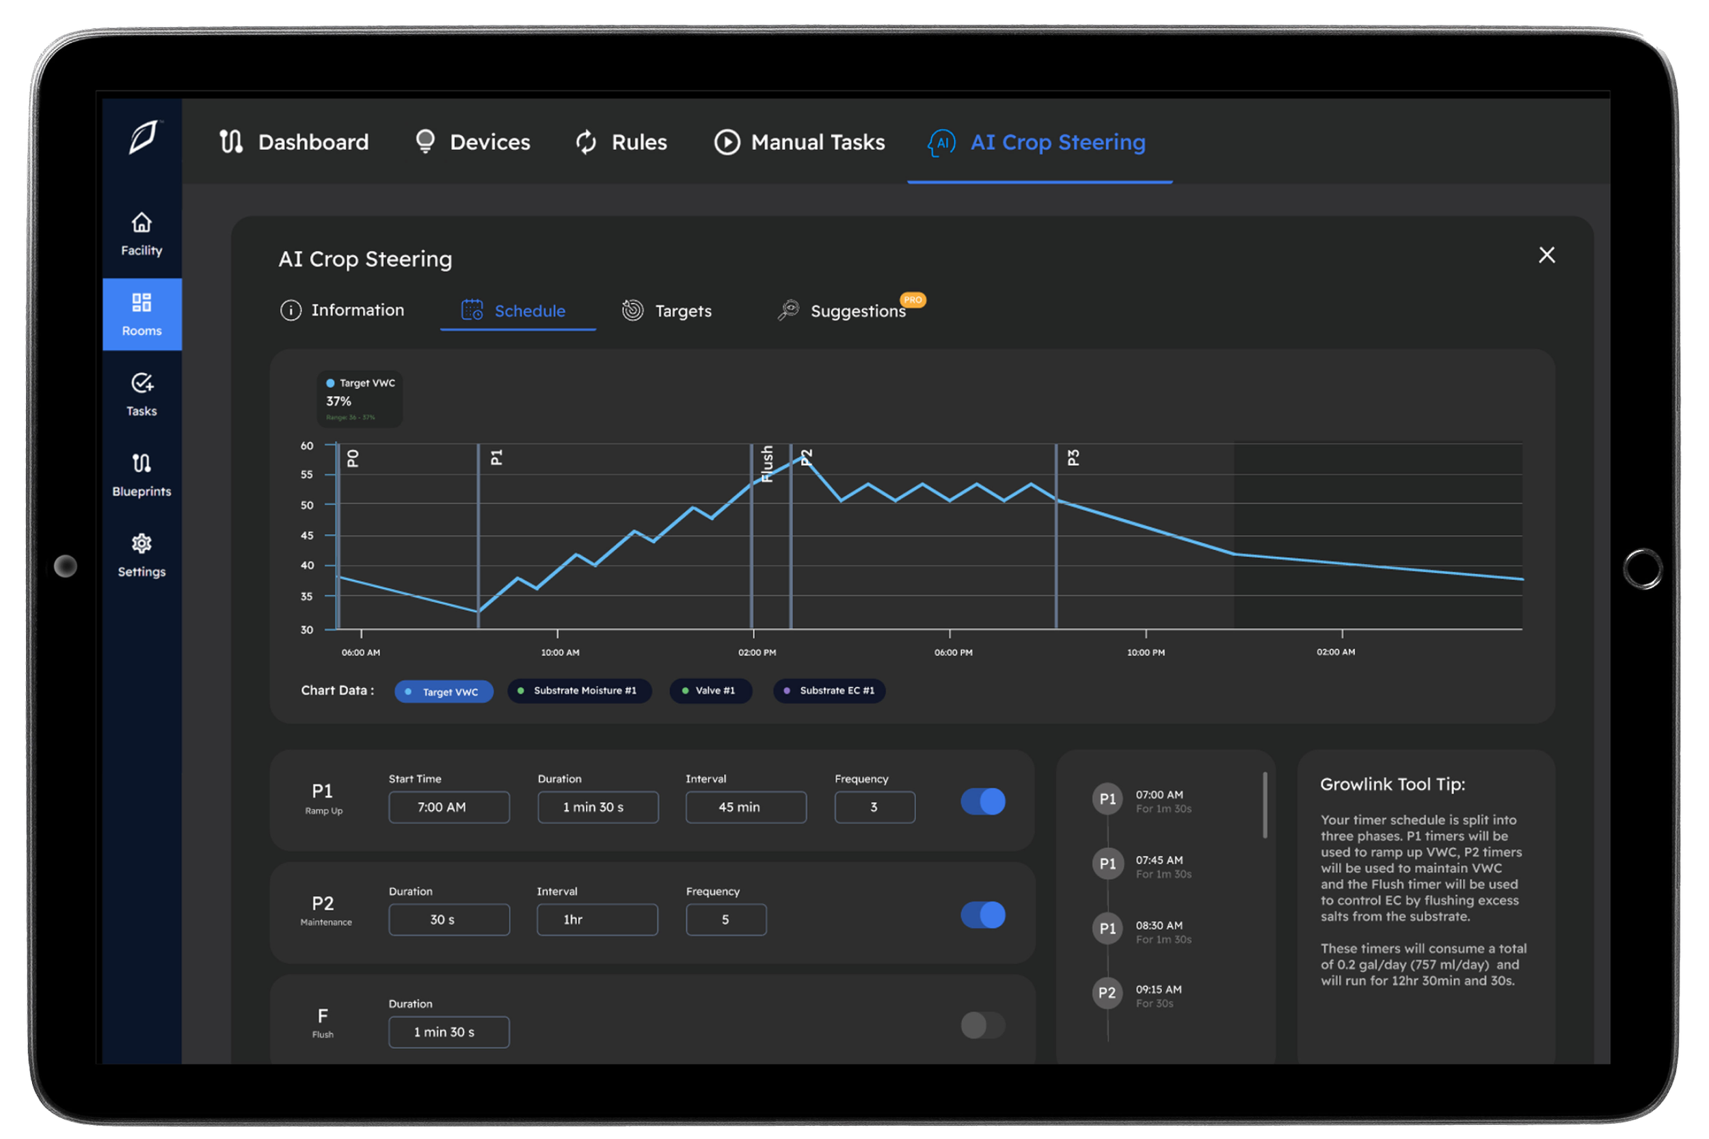1709x1139 pixels.
Task: Open the P2 Duration 30 s field
Action: point(448,920)
